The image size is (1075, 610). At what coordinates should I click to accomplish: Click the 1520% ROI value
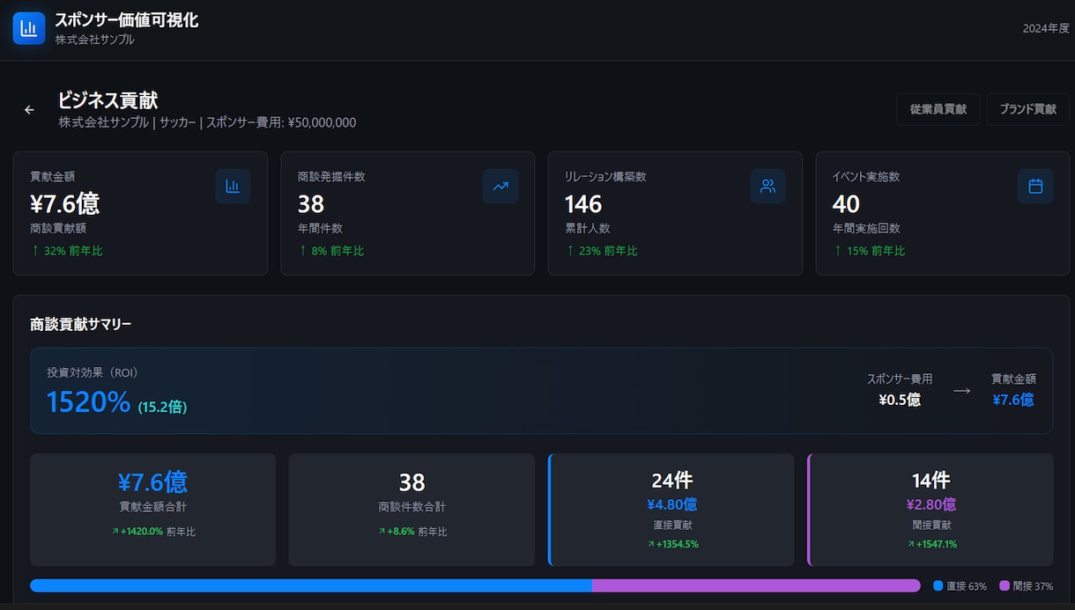click(x=88, y=402)
